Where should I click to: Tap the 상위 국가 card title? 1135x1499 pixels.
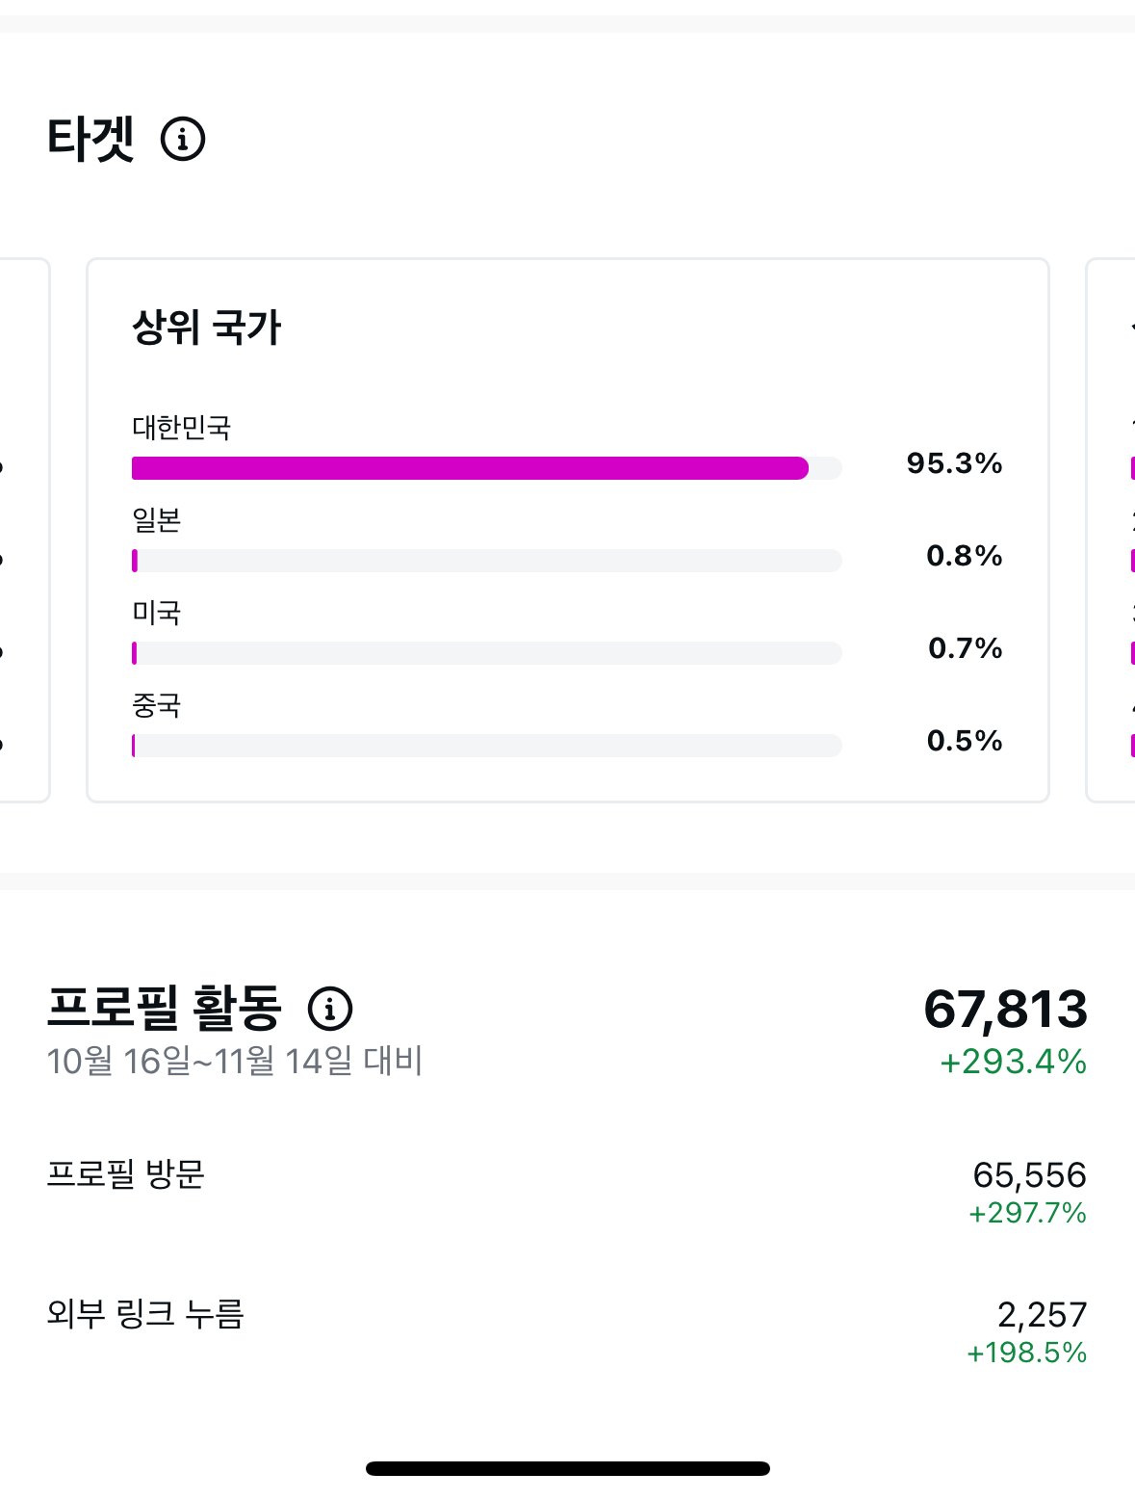[206, 328]
